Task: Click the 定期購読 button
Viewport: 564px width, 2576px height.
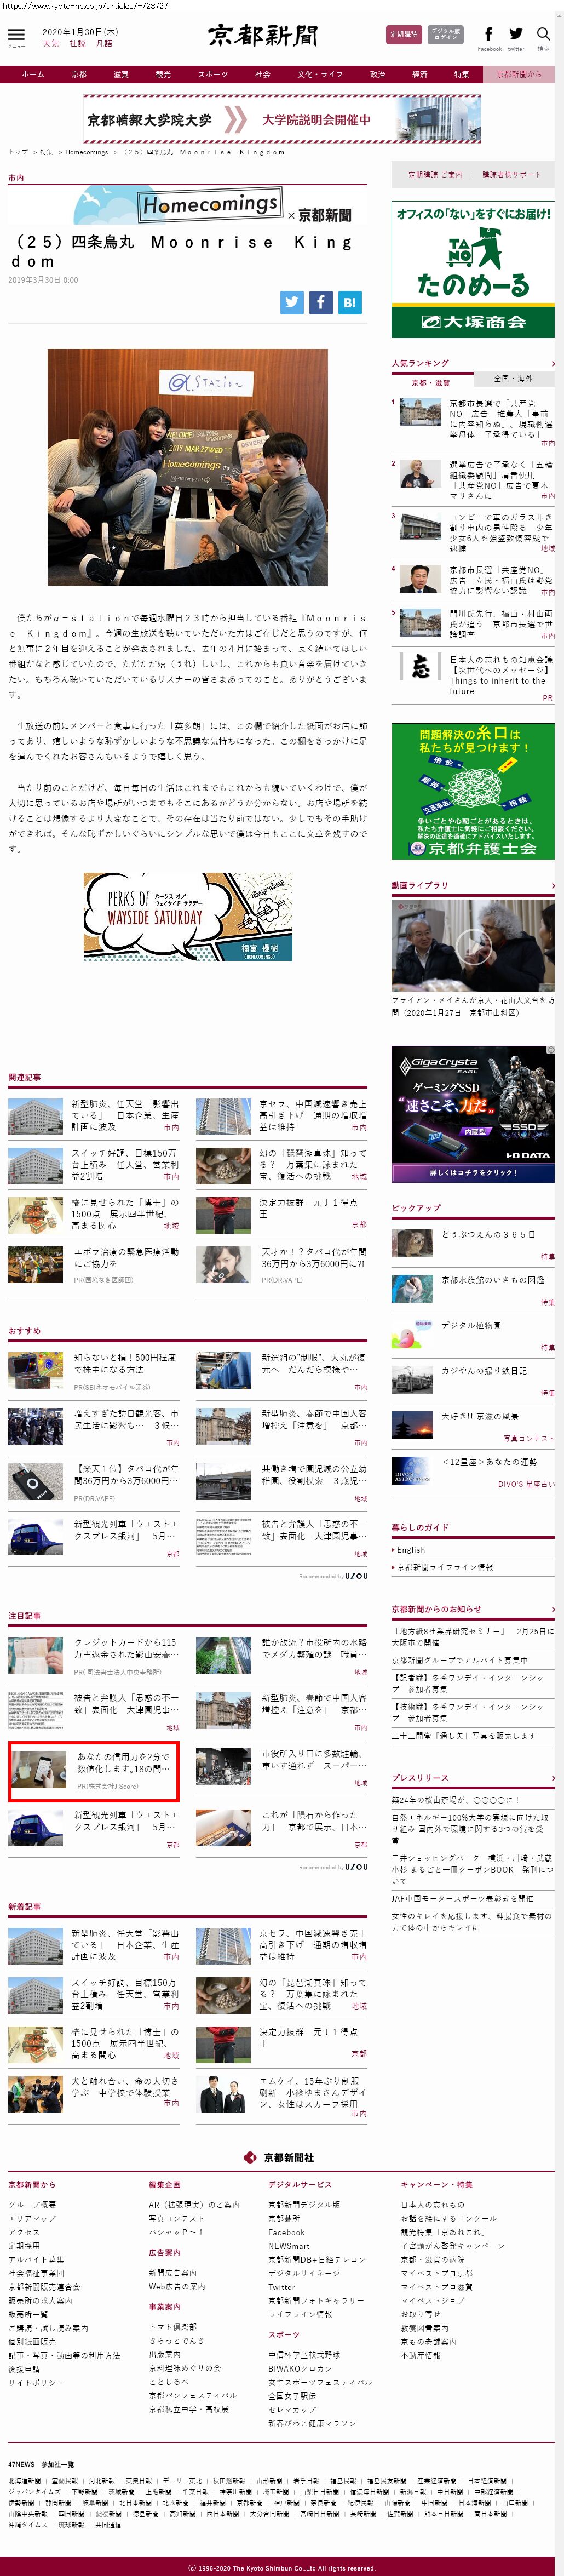Action: [404, 35]
